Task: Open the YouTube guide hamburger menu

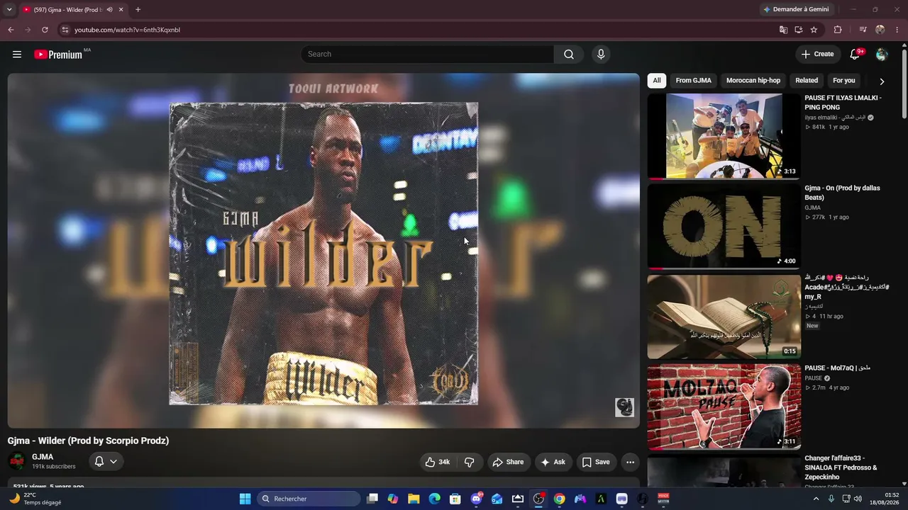Action: pyautogui.click(x=17, y=55)
